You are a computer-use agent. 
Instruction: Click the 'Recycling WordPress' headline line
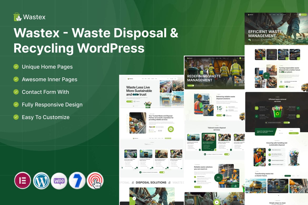[79, 48]
